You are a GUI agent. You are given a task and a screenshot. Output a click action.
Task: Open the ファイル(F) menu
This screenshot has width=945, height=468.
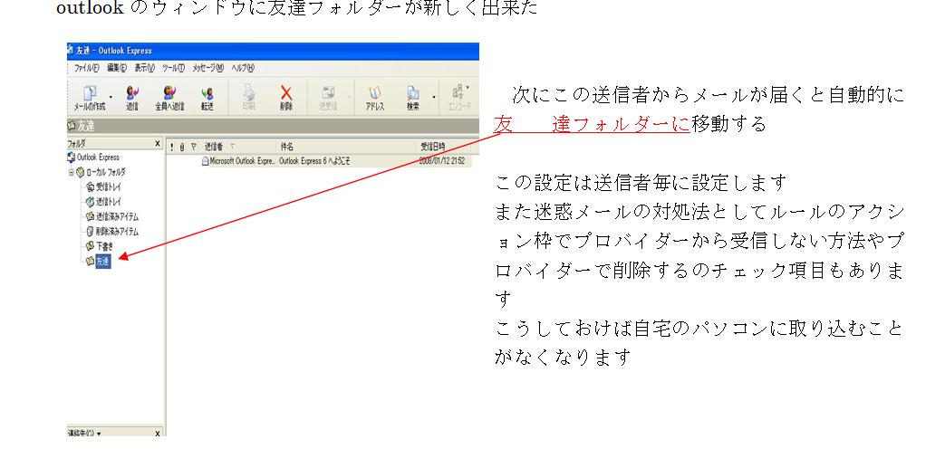click(87, 68)
